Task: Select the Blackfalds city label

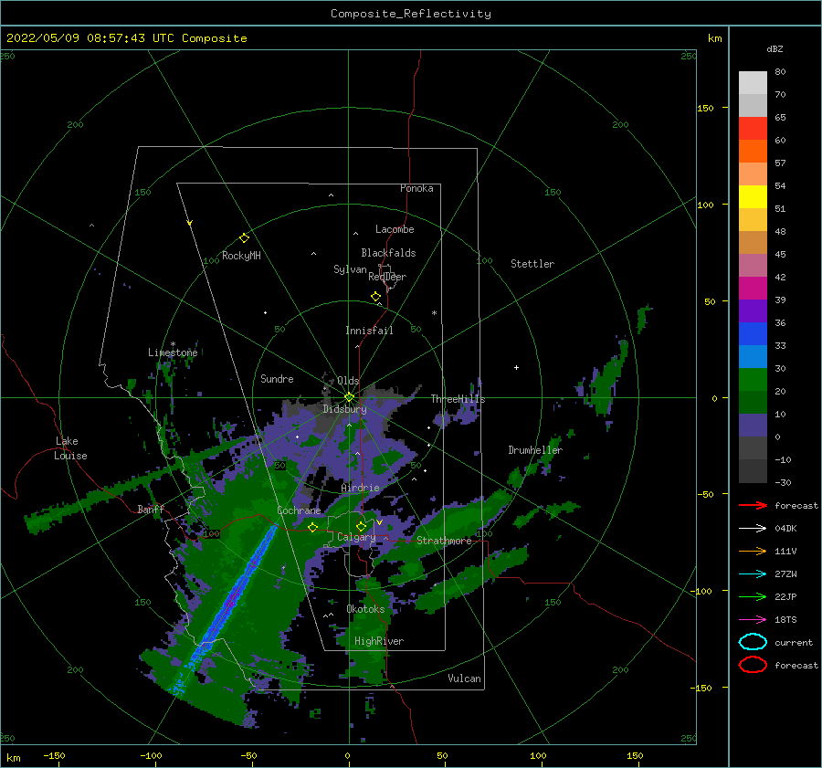Action: [x=388, y=253]
